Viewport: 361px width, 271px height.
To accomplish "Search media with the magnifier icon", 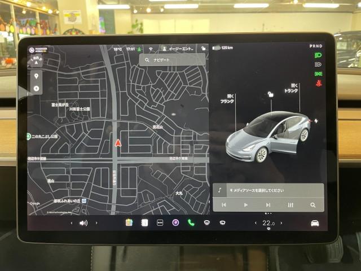I will (x=312, y=205).
